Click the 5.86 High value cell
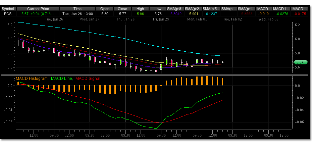Screen dimensions: 315x144 point(140,14)
